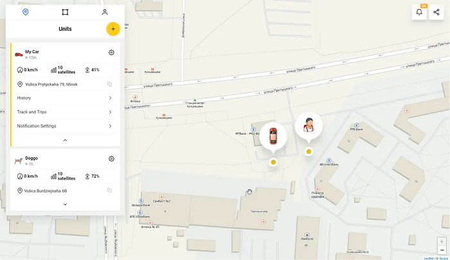Copy My Car address Vulica Prytyckaha

pos(110,84)
